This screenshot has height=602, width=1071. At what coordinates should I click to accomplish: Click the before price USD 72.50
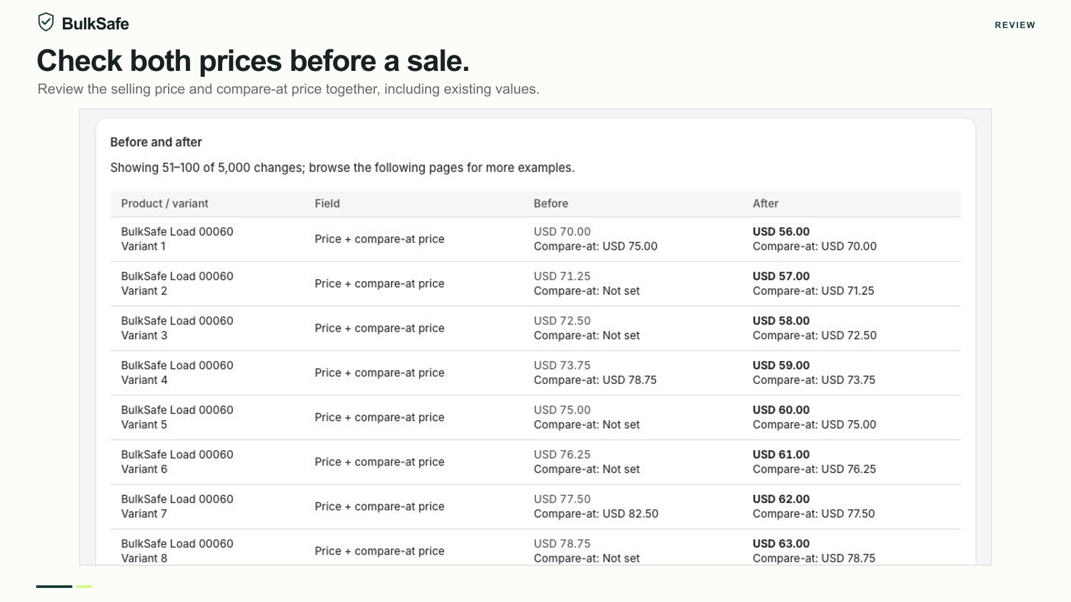click(562, 320)
